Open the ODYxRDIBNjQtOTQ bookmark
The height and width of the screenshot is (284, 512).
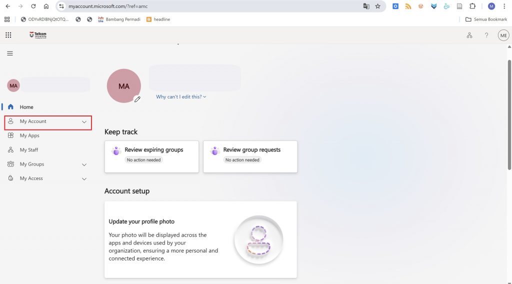coord(44,19)
